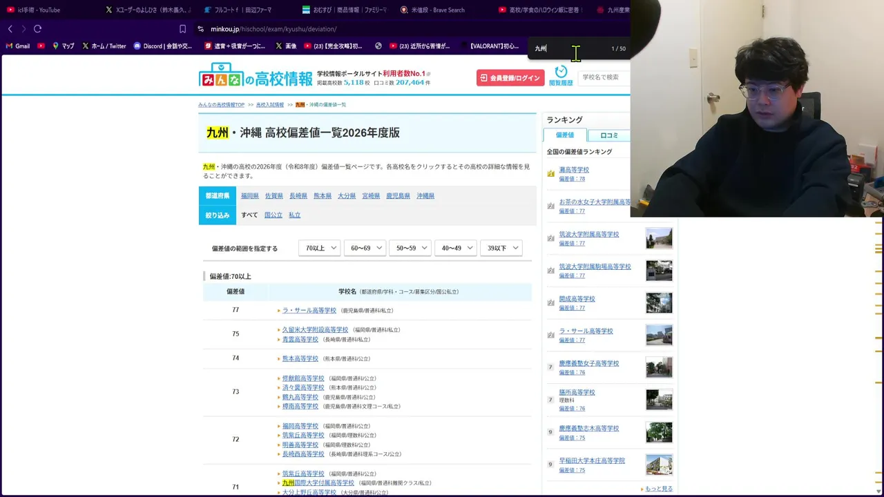Open 九州国際大学付属高等学校 link

(318, 483)
